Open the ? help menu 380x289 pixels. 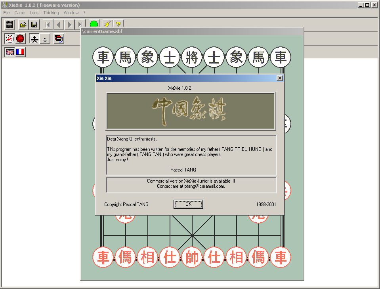pyautogui.click(x=84, y=13)
